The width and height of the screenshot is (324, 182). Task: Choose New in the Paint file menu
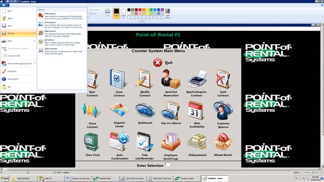click(18, 11)
